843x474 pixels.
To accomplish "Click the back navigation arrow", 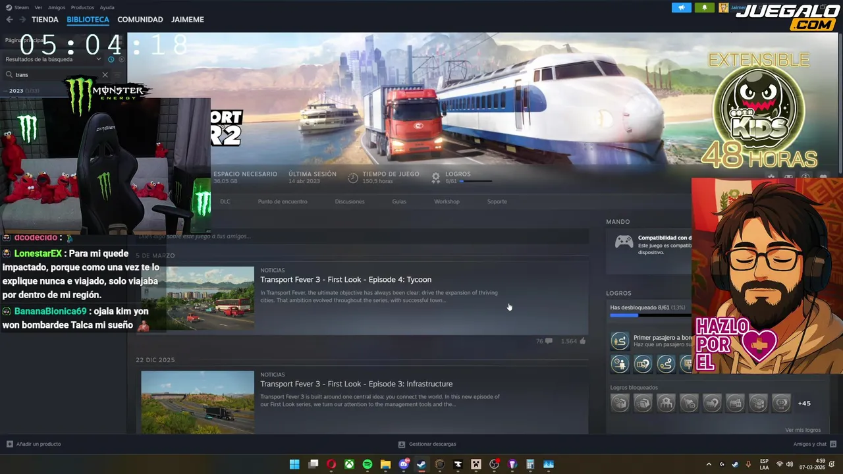I will [x=9, y=20].
